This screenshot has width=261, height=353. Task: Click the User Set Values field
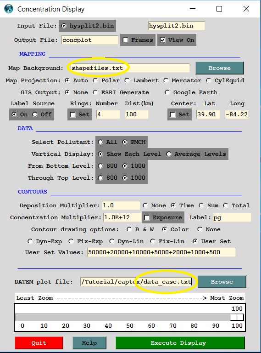click(161, 252)
